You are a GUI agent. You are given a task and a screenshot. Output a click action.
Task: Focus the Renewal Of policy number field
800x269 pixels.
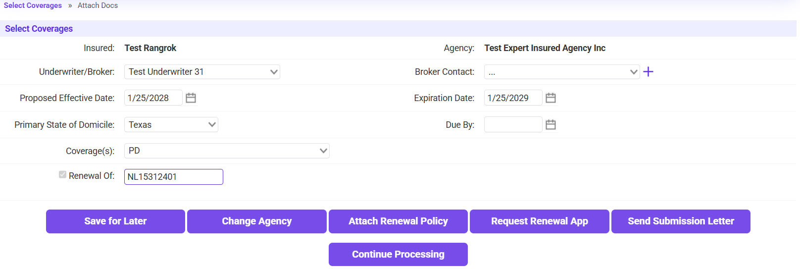(174, 177)
